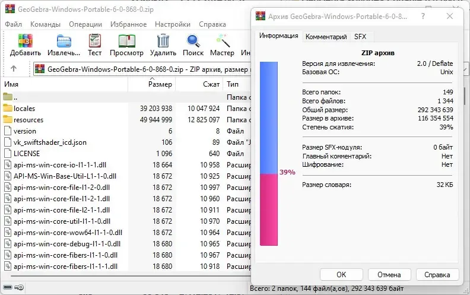Select the api-ms-win-core-fibers-l1-1-1.dll row
470x295 pixels.
coord(126,267)
